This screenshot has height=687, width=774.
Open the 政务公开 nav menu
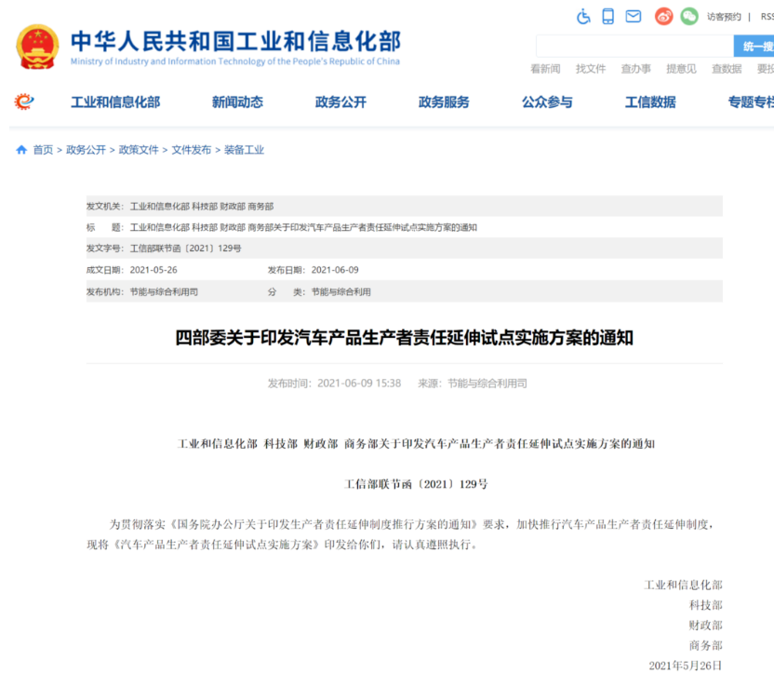click(x=340, y=102)
